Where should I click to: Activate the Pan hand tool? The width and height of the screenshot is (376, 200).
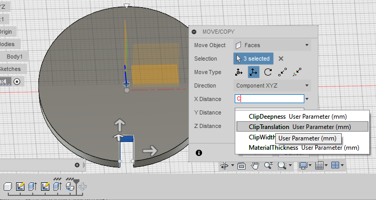click(255, 165)
